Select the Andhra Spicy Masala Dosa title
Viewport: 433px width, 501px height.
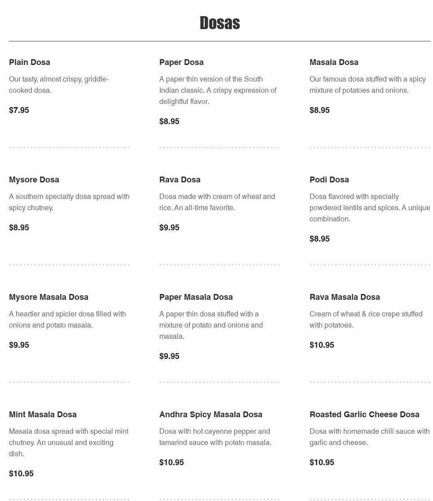[x=211, y=415]
